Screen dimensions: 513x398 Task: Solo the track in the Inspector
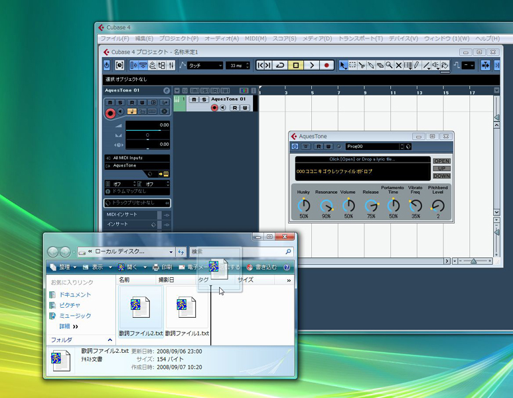120,103
